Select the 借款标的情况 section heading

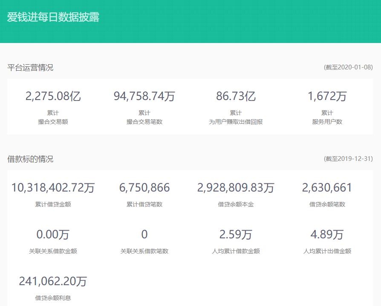click(30, 159)
